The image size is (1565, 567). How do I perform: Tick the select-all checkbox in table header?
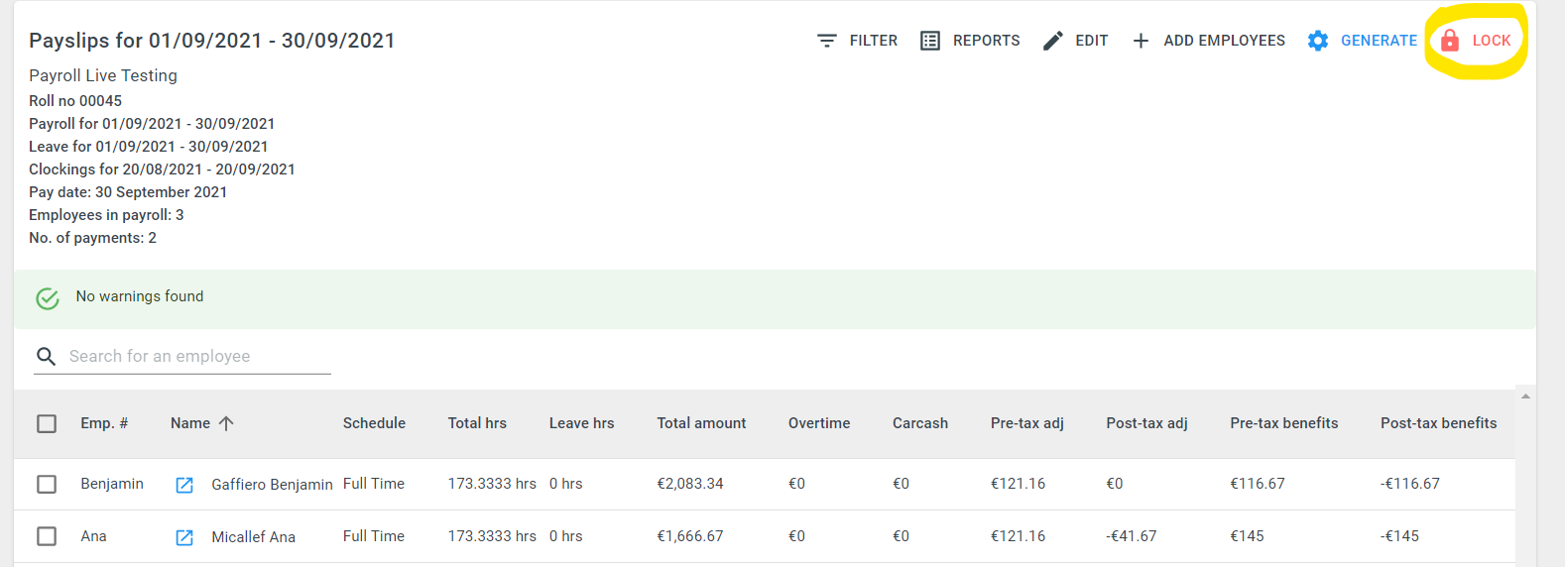click(47, 423)
